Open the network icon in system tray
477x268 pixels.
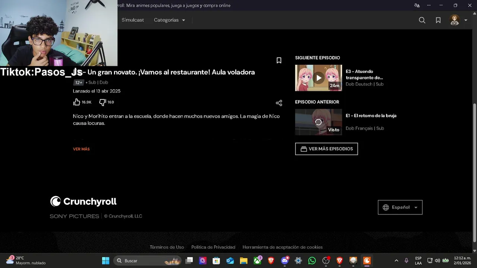pos(430,261)
